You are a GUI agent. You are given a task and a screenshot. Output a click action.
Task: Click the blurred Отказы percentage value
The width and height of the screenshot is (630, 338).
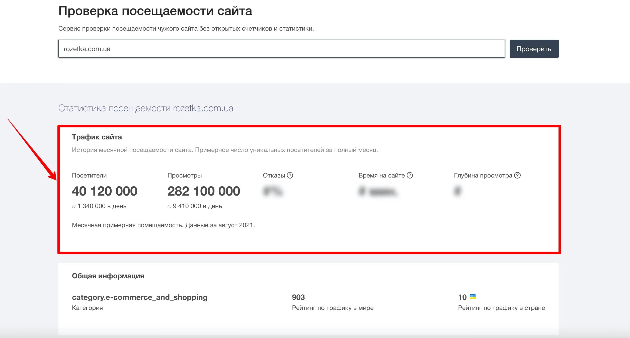pos(273,192)
